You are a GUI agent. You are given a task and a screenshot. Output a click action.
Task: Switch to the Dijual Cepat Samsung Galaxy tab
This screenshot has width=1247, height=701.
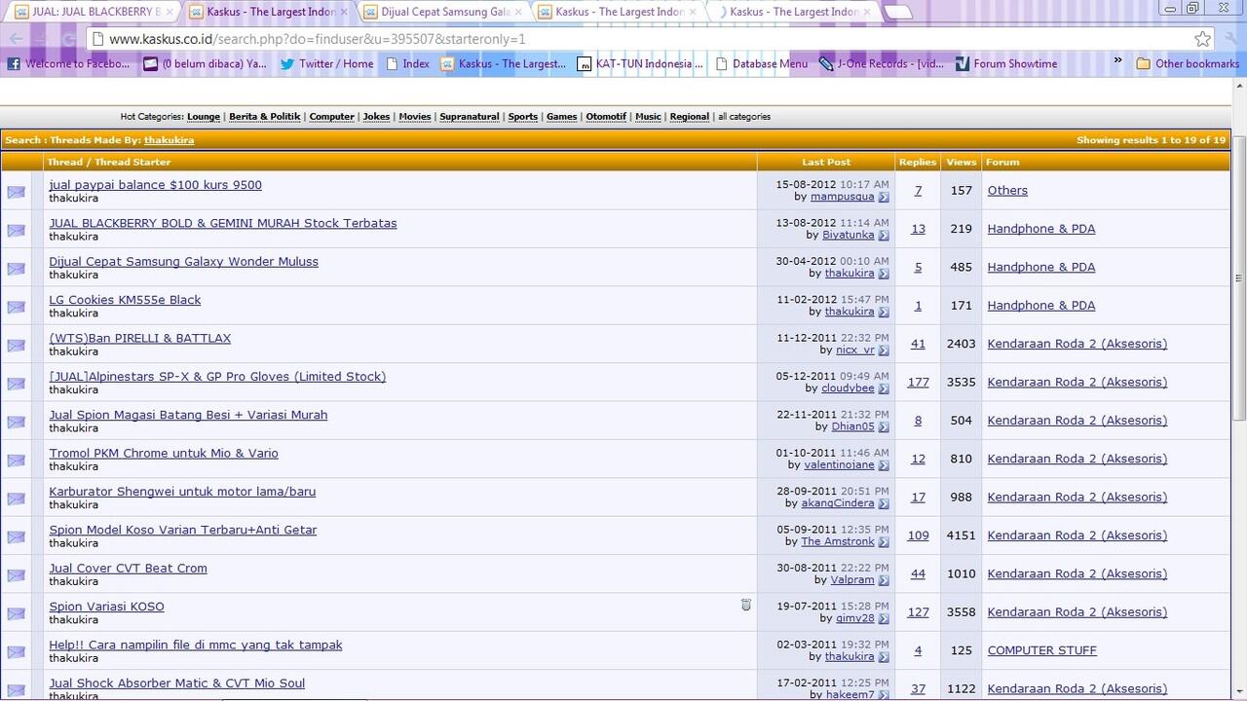[445, 12]
